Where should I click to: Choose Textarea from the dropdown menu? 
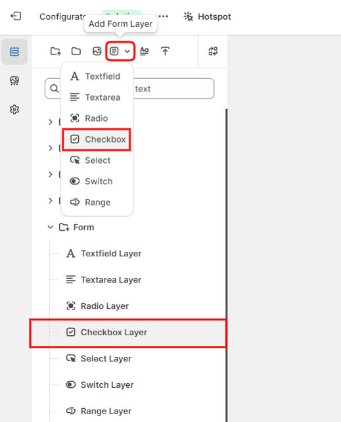coord(97,97)
